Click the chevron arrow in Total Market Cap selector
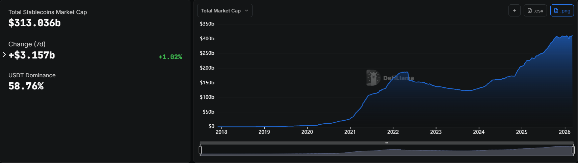The width and height of the screenshot is (578, 163). coord(246,11)
